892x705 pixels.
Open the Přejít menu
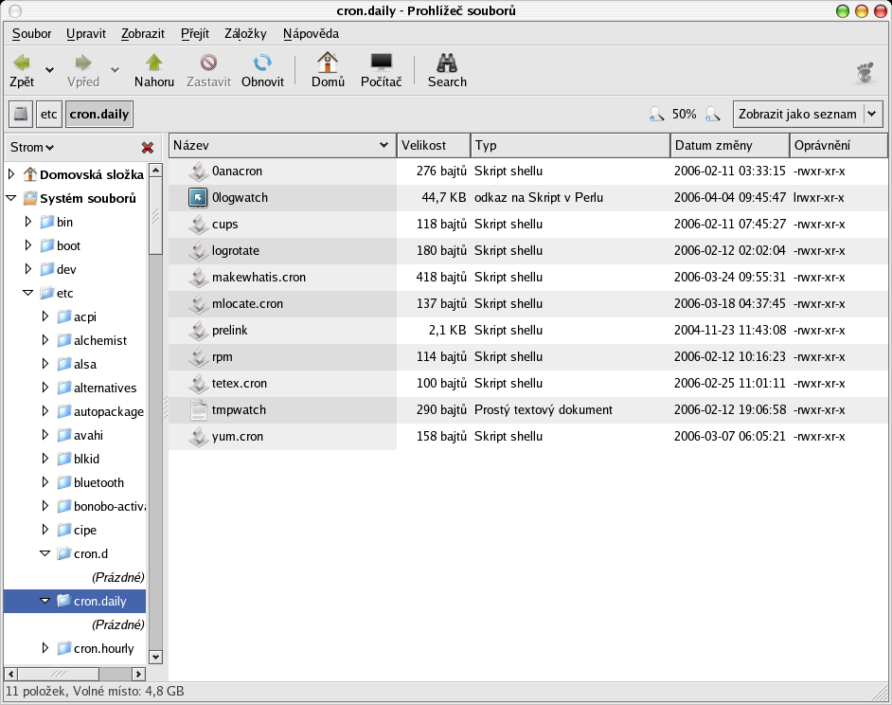coord(195,33)
